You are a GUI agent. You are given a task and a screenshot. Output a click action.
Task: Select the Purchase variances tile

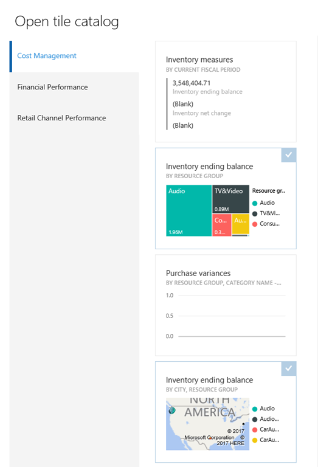pos(226,305)
